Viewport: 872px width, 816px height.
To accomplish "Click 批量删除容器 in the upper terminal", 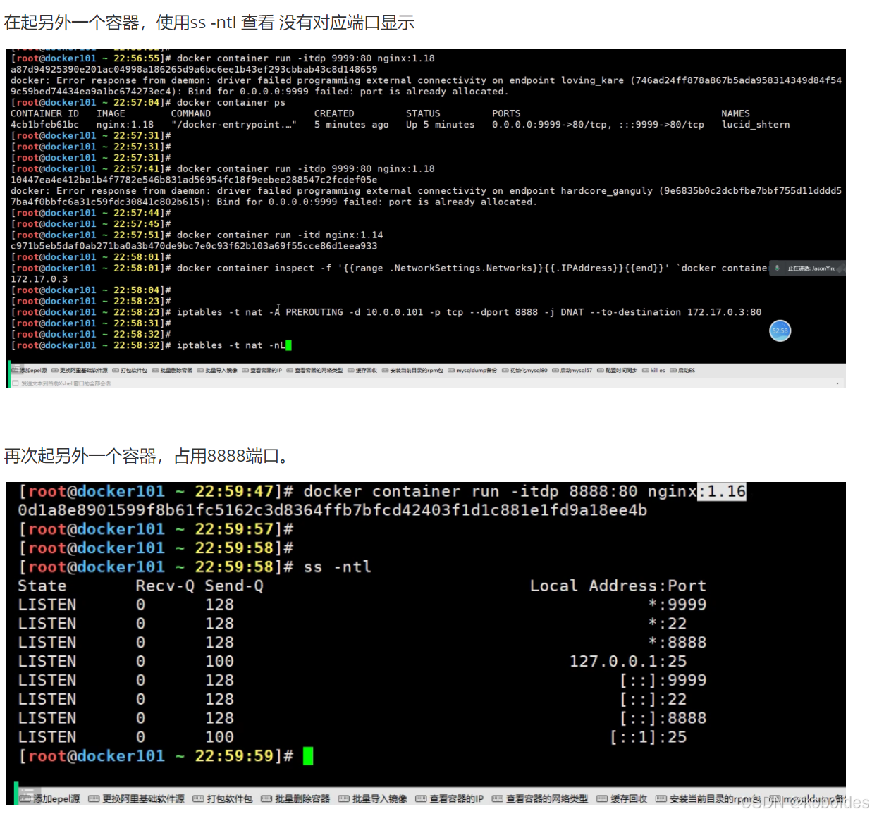I will click(x=172, y=370).
